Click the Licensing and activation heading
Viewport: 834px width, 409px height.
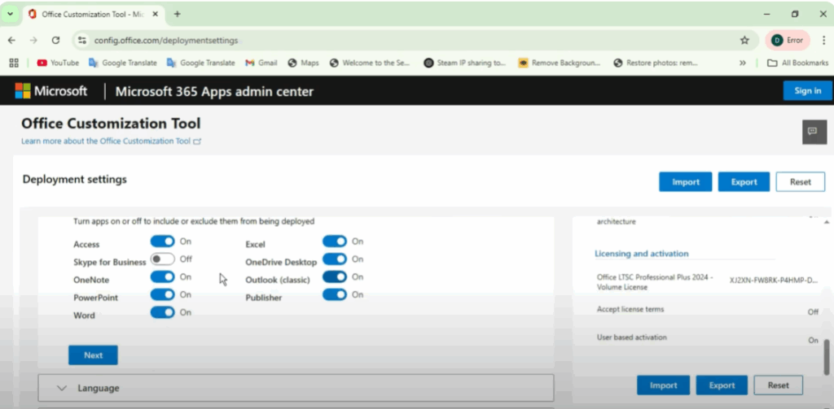click(642, 254)
